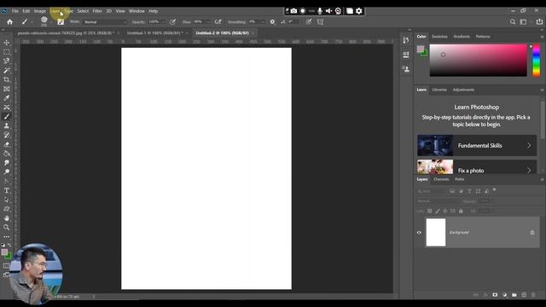Select the Frame tool
The width and height of the screenshot is (546, 307).
(x=7, y=89)
